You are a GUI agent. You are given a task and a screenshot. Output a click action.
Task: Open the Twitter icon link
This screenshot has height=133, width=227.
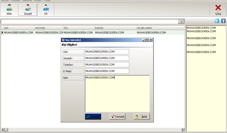[x=217, y=21]
